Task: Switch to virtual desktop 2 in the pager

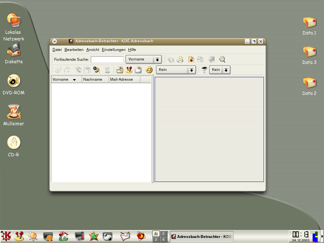Action: point(163,234)
